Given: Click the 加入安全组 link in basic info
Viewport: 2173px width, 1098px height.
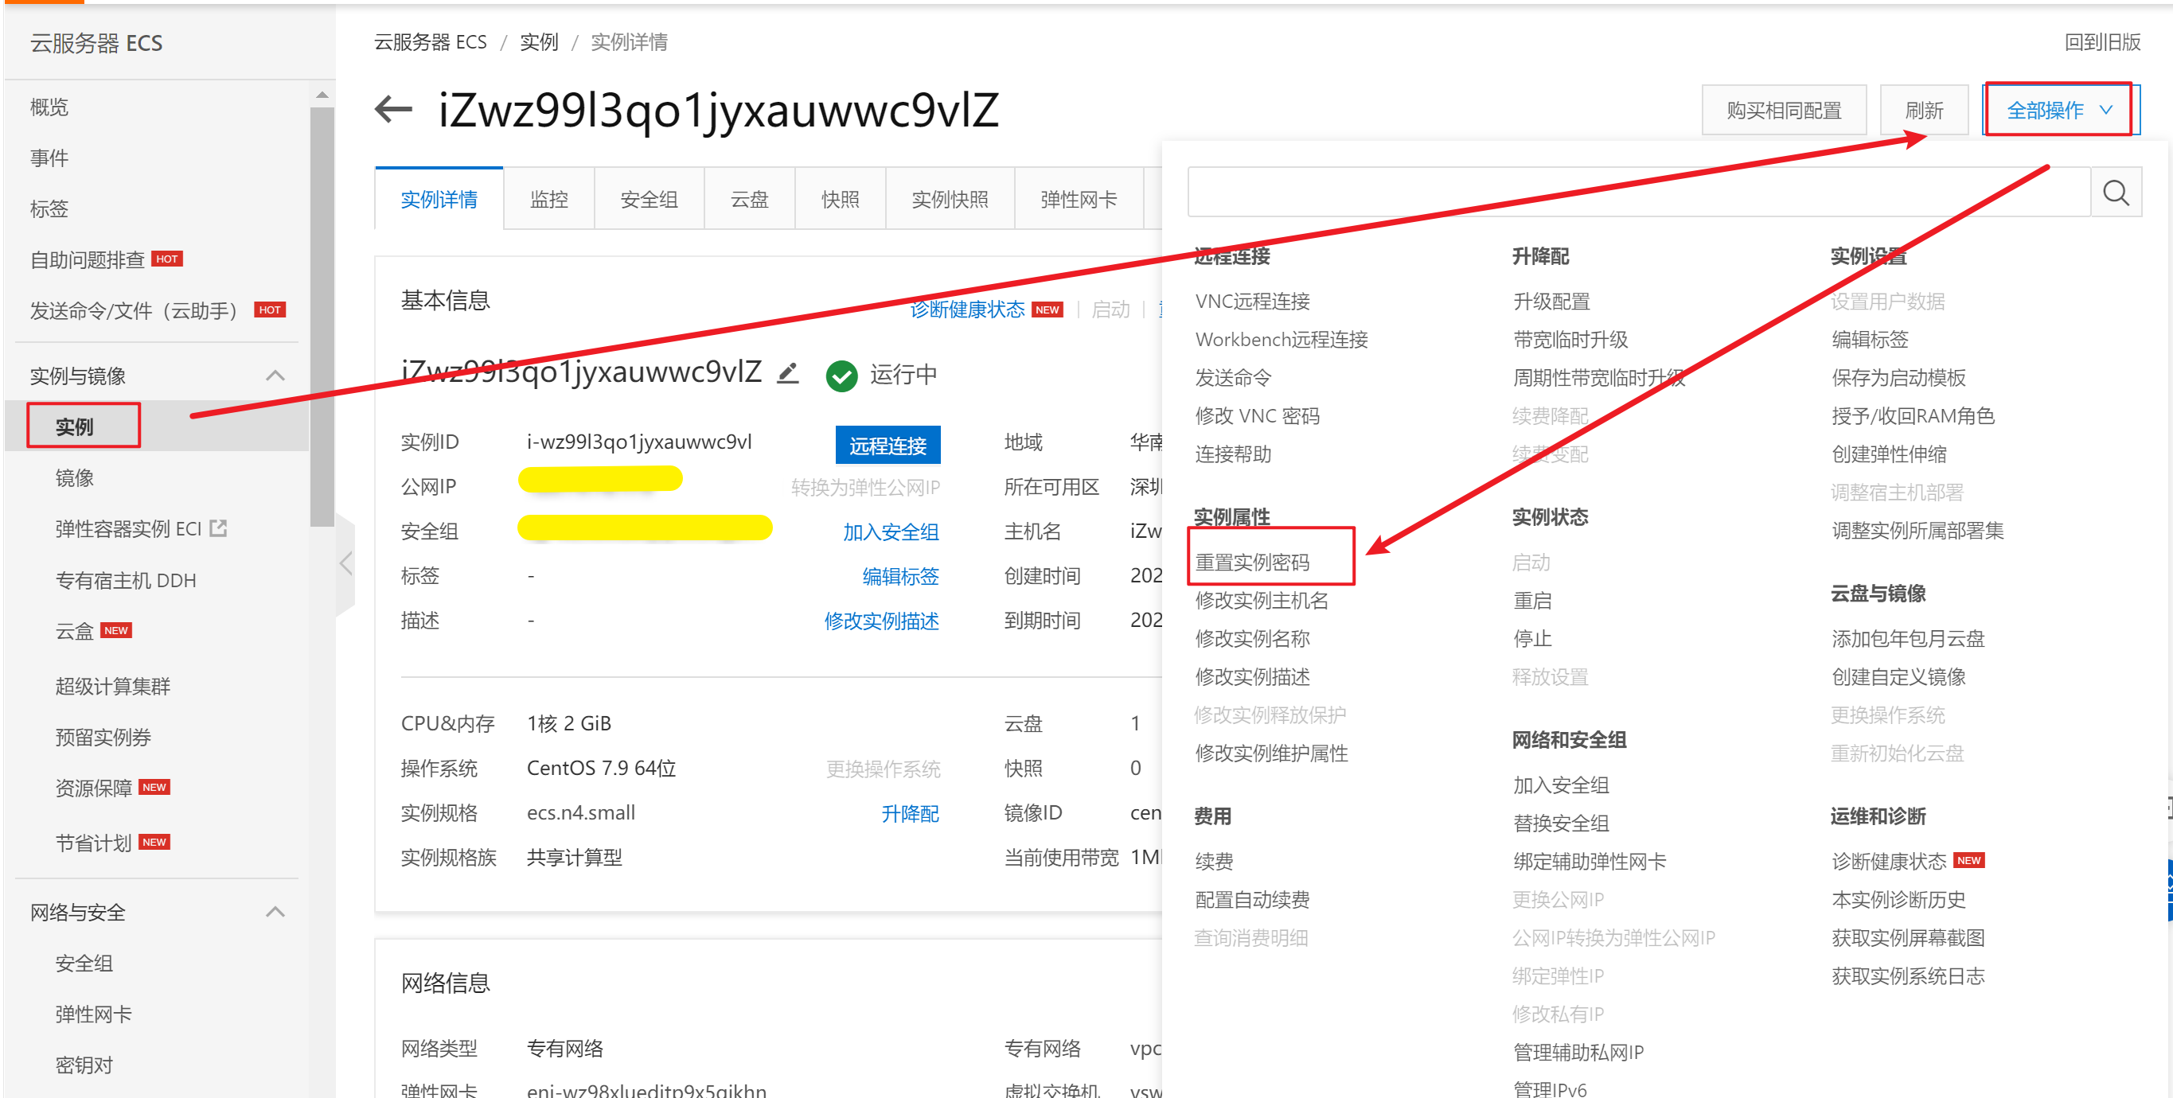Looking at the screenshot, I should tap(891, 532).
